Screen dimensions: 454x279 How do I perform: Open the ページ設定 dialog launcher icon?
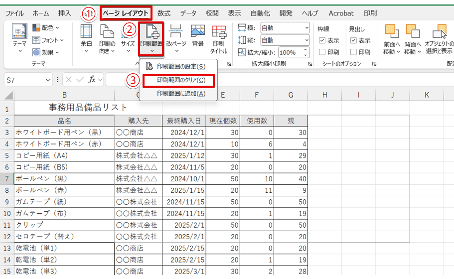229,64
